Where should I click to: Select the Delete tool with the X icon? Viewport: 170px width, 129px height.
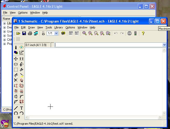[16, 80]
